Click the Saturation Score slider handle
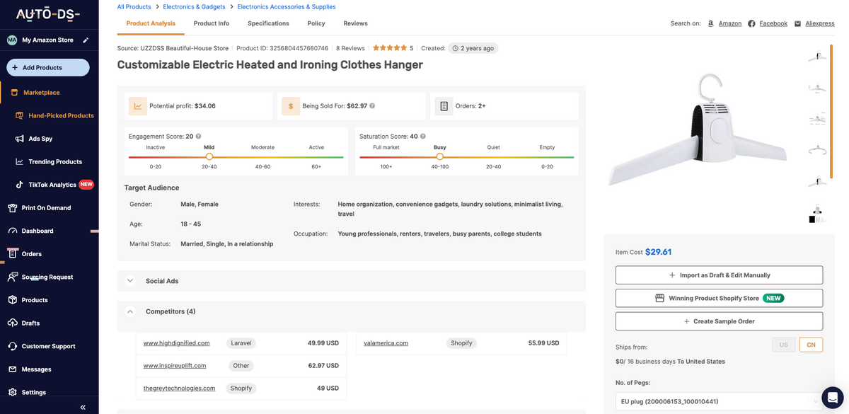The height and width of the screenshot is (414, 849). tap(440, 157)
